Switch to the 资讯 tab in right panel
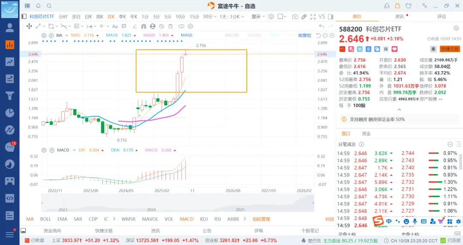This screenshot has height=245, width=463. tap(399, 16)
